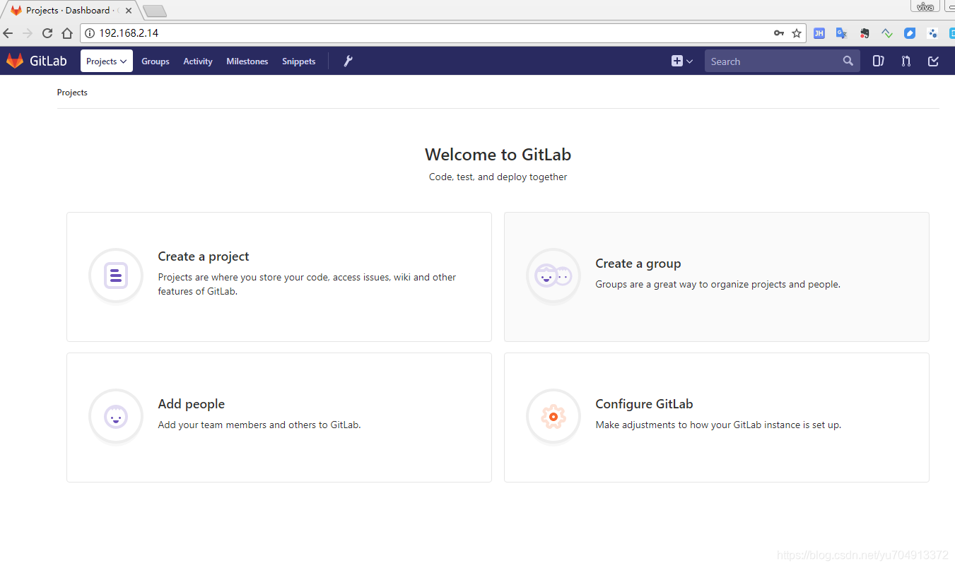955x568 pixels.
Task: Click the search magnifier icon
Action: point(848,61)
